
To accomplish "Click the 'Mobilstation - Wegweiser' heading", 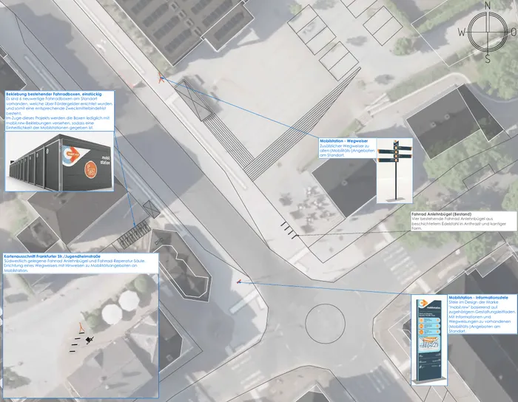I will coord(343,141).
